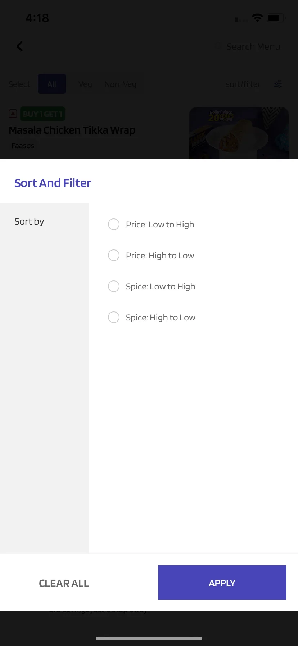Switch to the Non-Veg filter tab

click(121, 84)
